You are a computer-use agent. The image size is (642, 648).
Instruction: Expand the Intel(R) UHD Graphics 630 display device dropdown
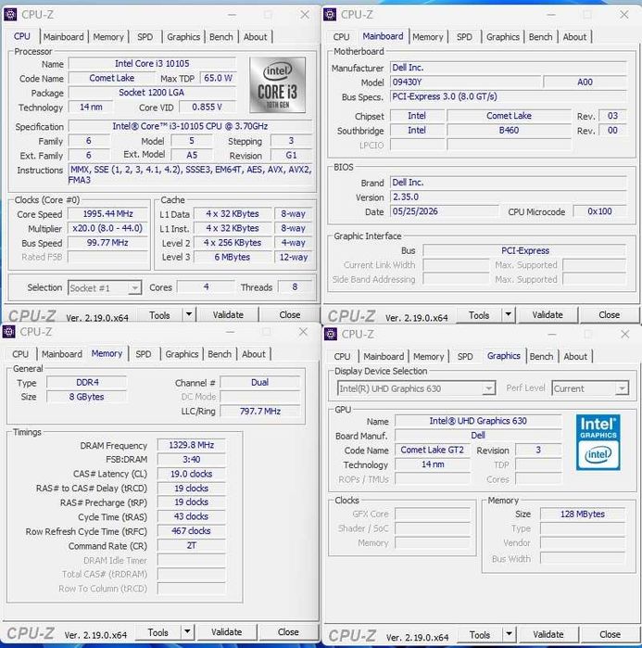point(488,388)
